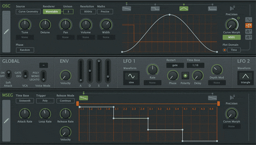Open the Tune modulation None slot
256x145 pixels.
[x=25, y=37]
